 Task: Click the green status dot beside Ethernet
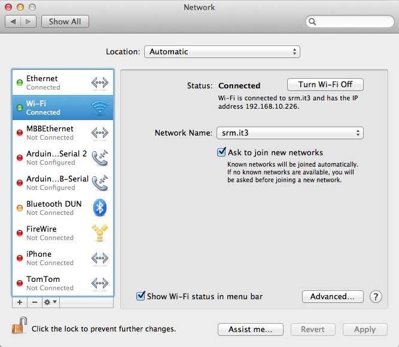click(x=20, y=82)
